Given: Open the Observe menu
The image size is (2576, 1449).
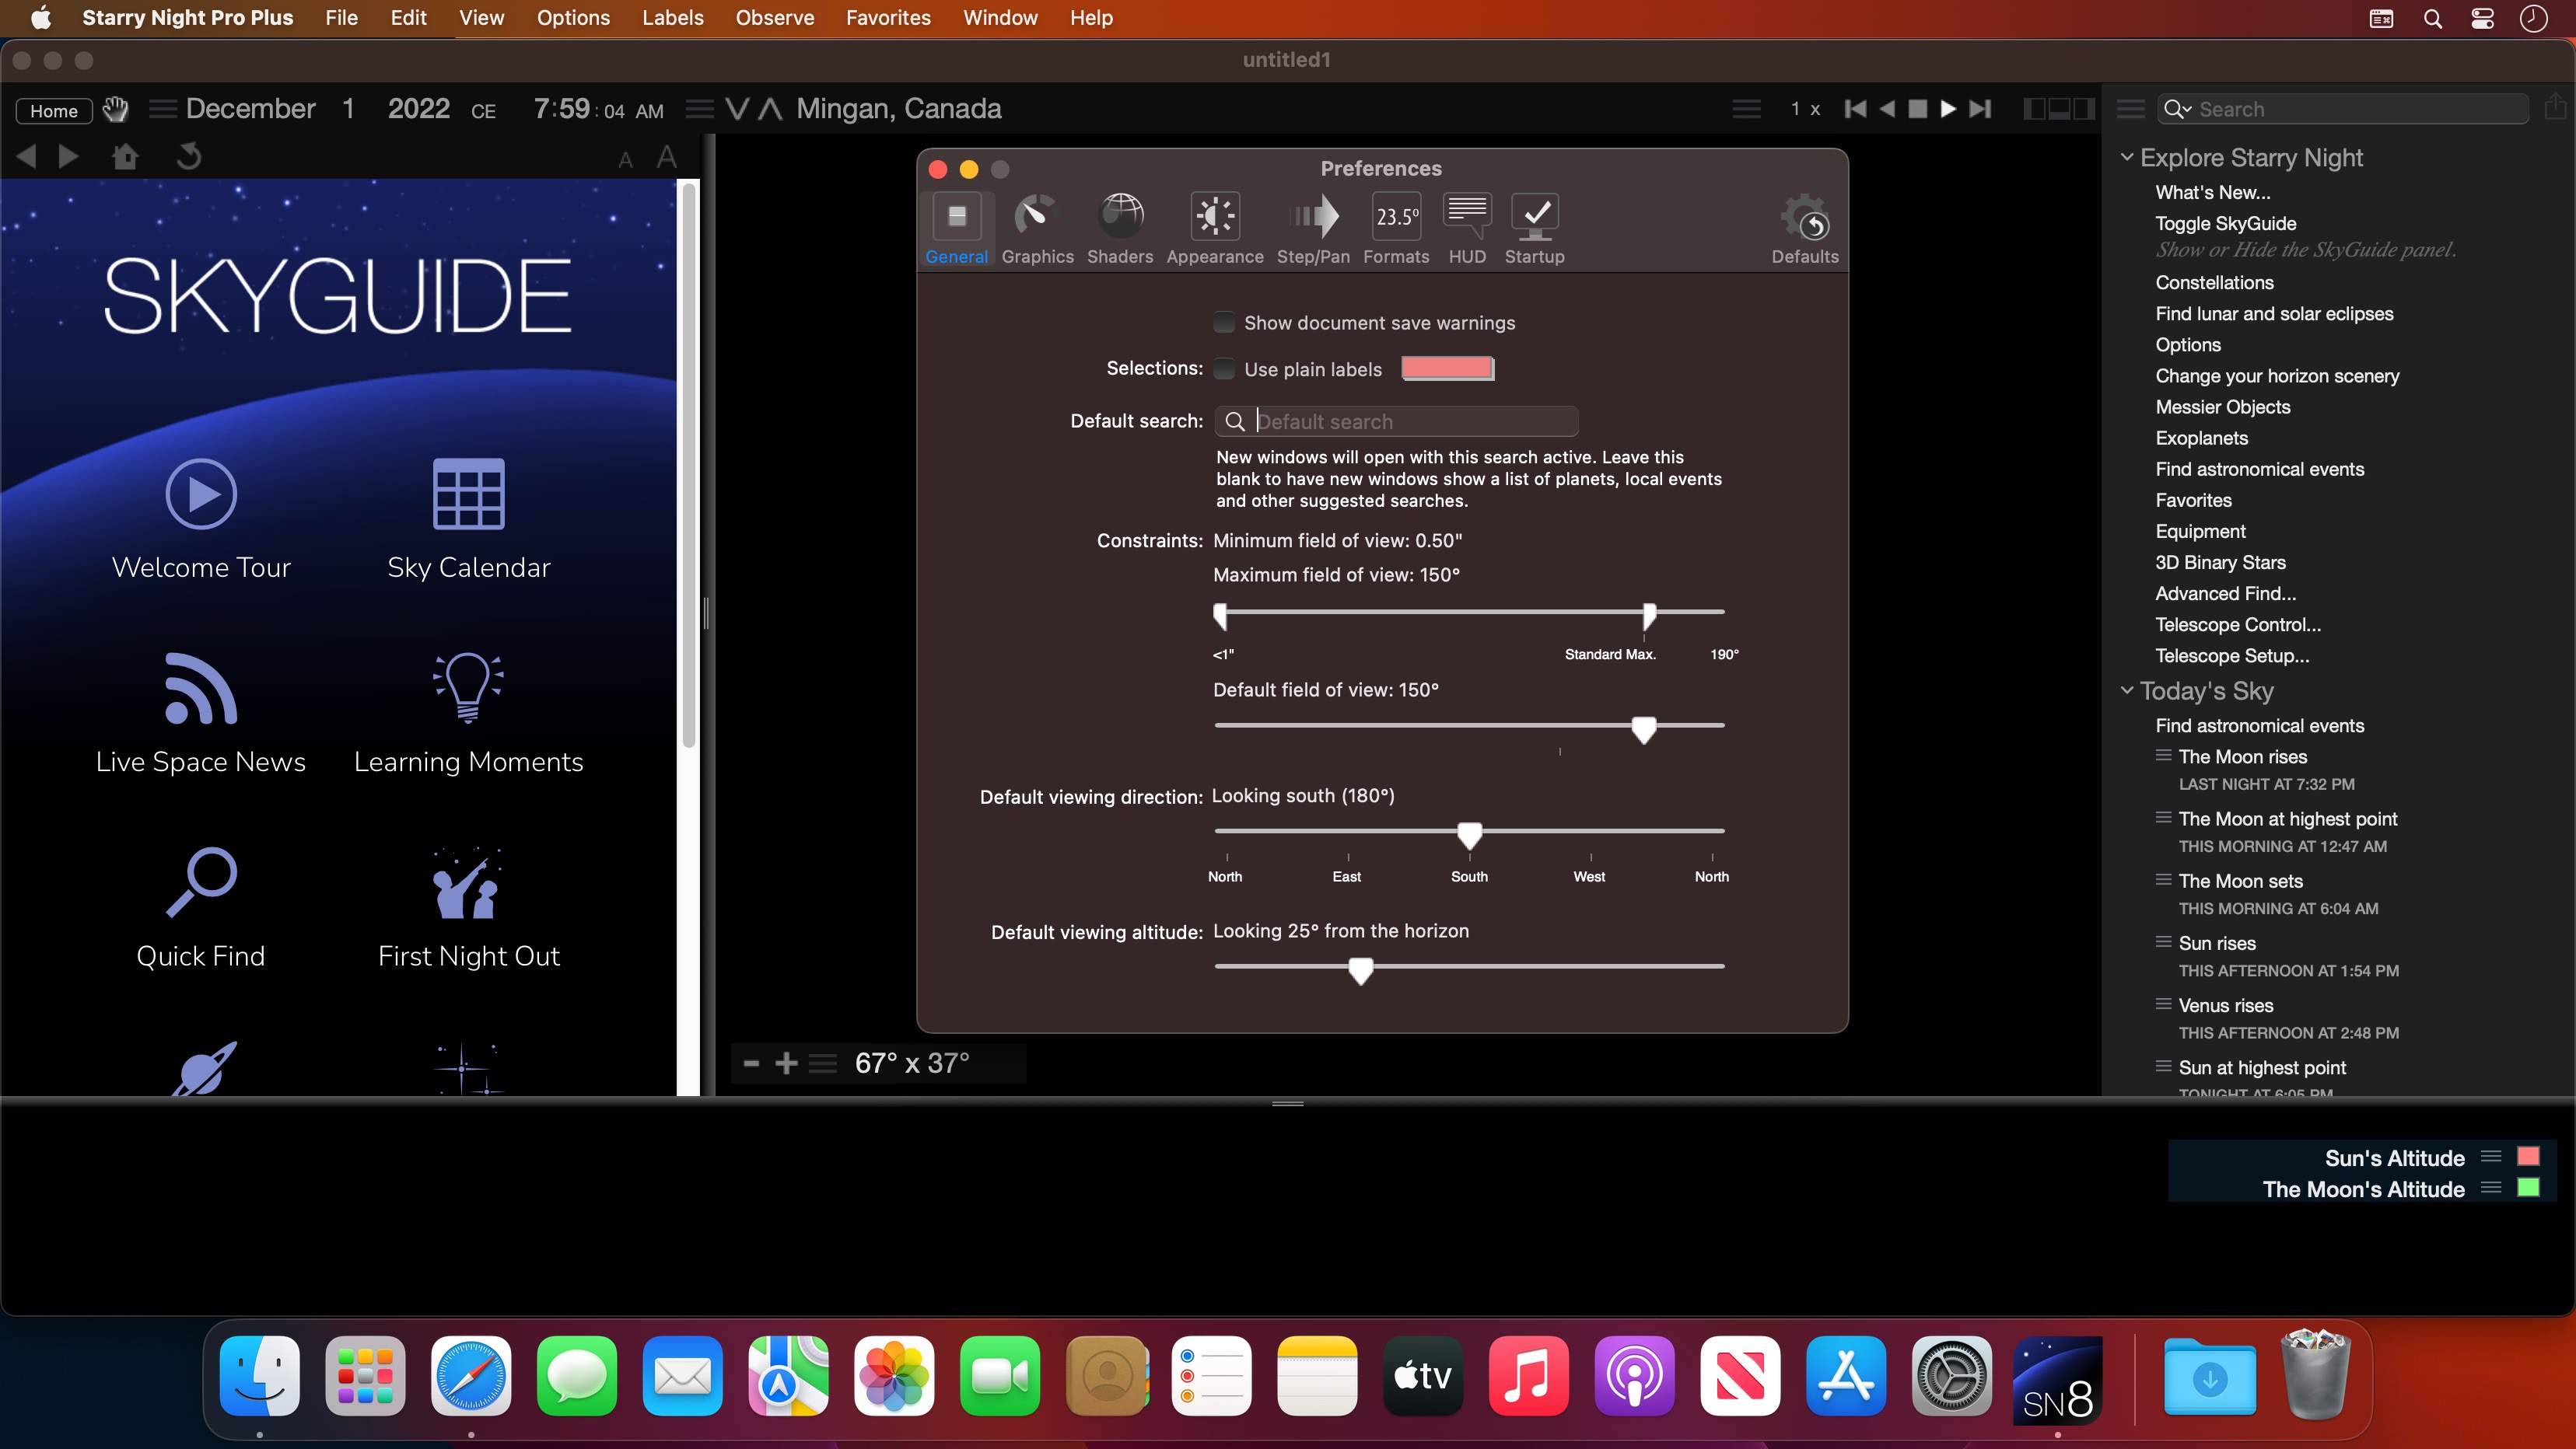Looking at the screenshot, I should [774, 18].
